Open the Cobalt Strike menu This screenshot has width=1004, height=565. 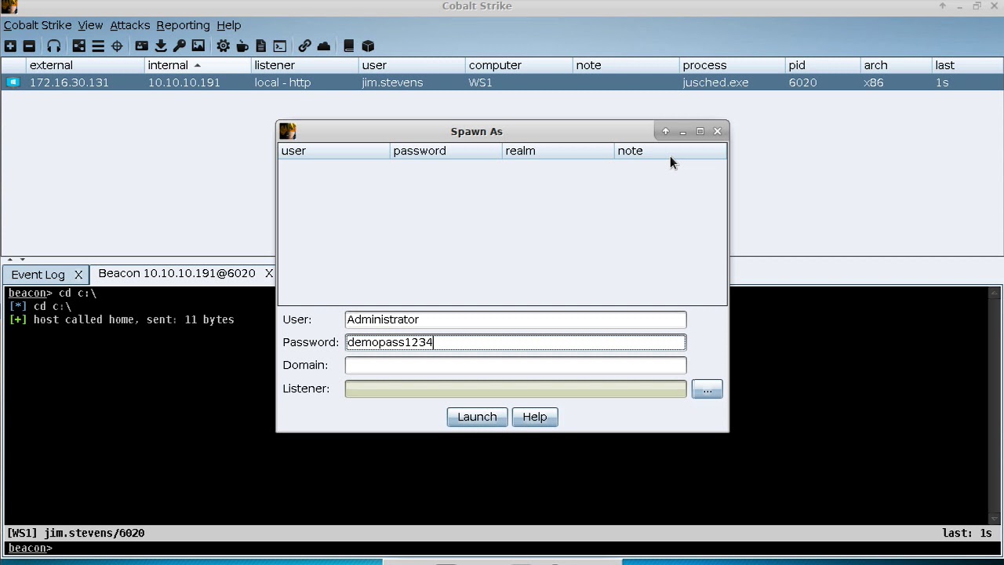38,25
